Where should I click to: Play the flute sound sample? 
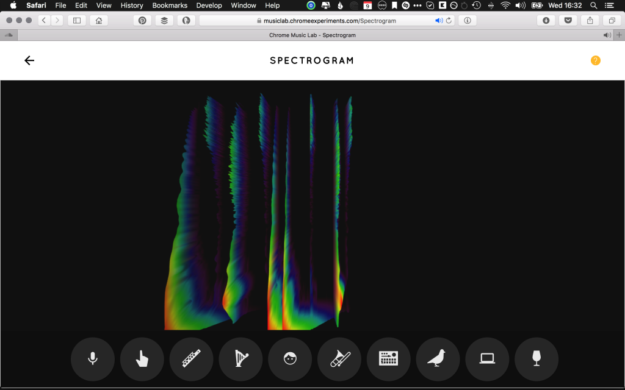[x=192, y=360]
